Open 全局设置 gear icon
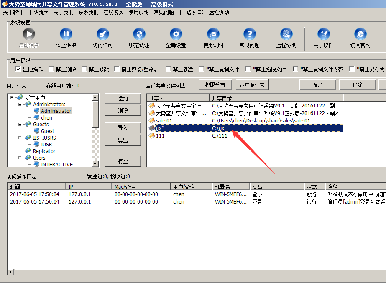 pos(176,34)
